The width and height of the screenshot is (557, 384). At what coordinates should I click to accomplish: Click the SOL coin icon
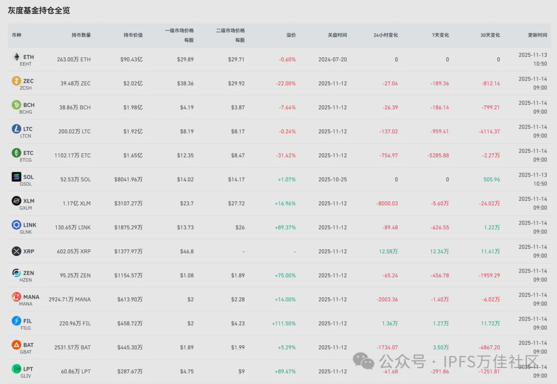(x=17, y=177)
